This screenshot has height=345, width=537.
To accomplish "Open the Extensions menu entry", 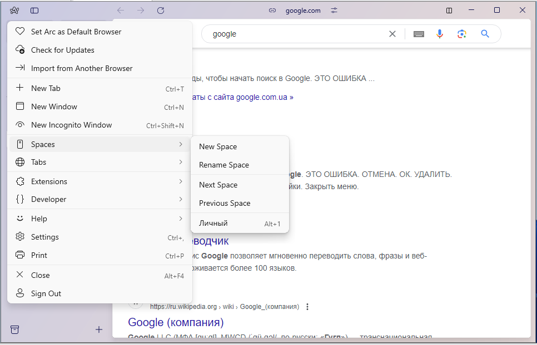I will pyautogui.click(x=100, y=181).
